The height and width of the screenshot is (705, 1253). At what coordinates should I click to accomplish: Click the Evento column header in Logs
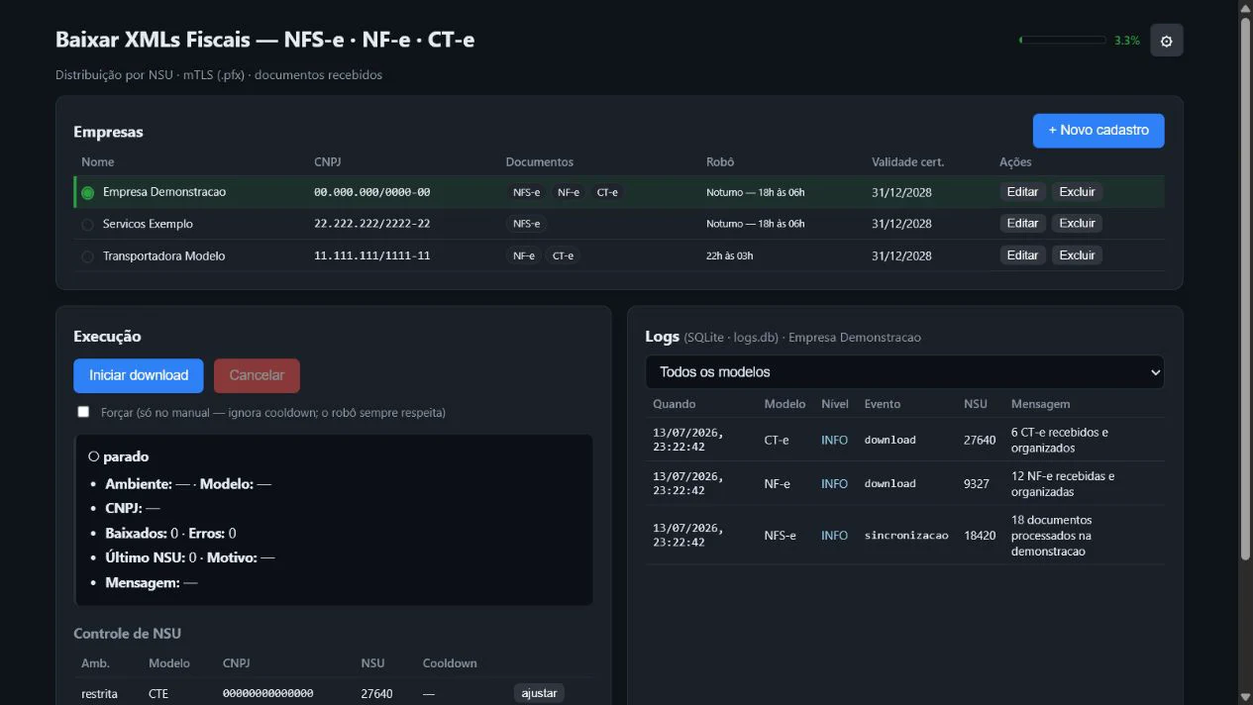pos(883,404)
